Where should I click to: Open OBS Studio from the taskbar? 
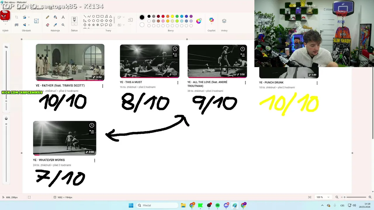pyautogui.click(x=209, y=205)
